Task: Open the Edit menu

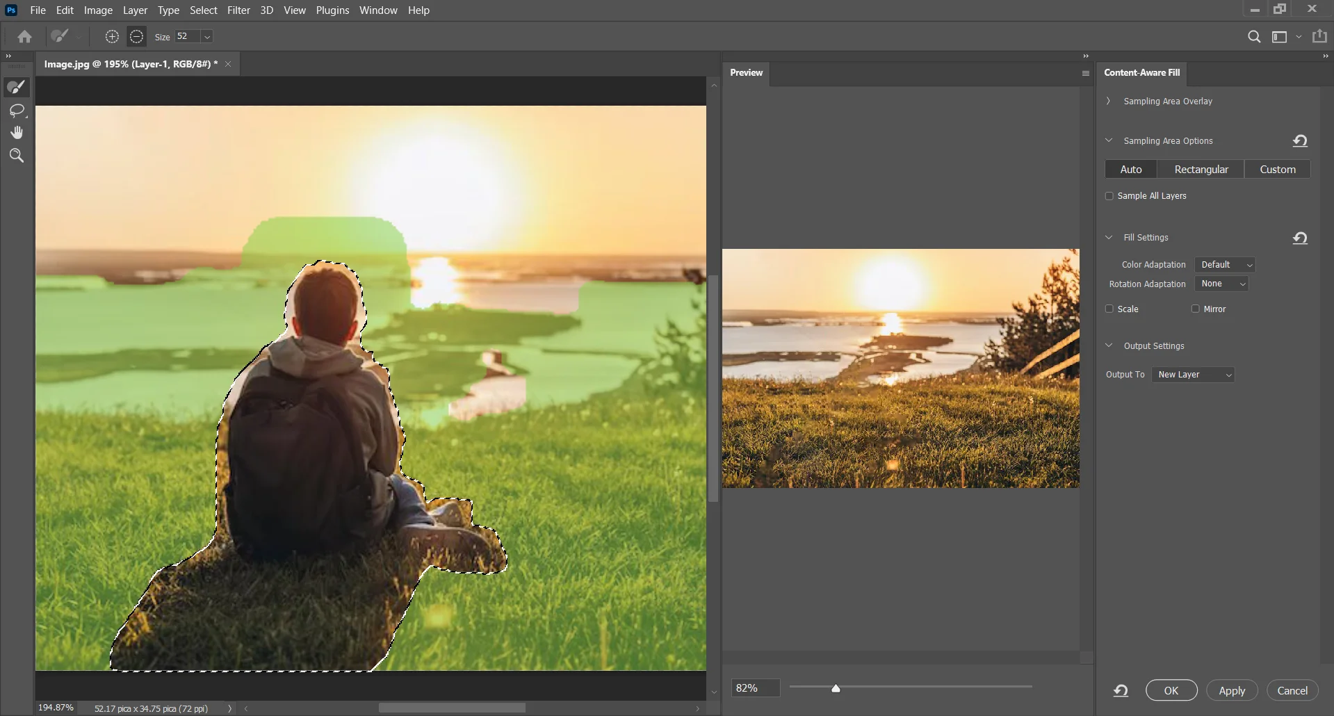Action: point(65,10)
